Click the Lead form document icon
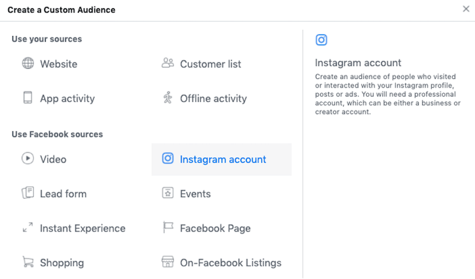The image size is (475, 279). 28,193
